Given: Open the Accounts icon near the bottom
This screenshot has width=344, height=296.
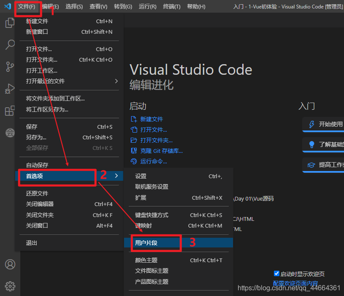Looking at the screenshot, I should (10, 264).
